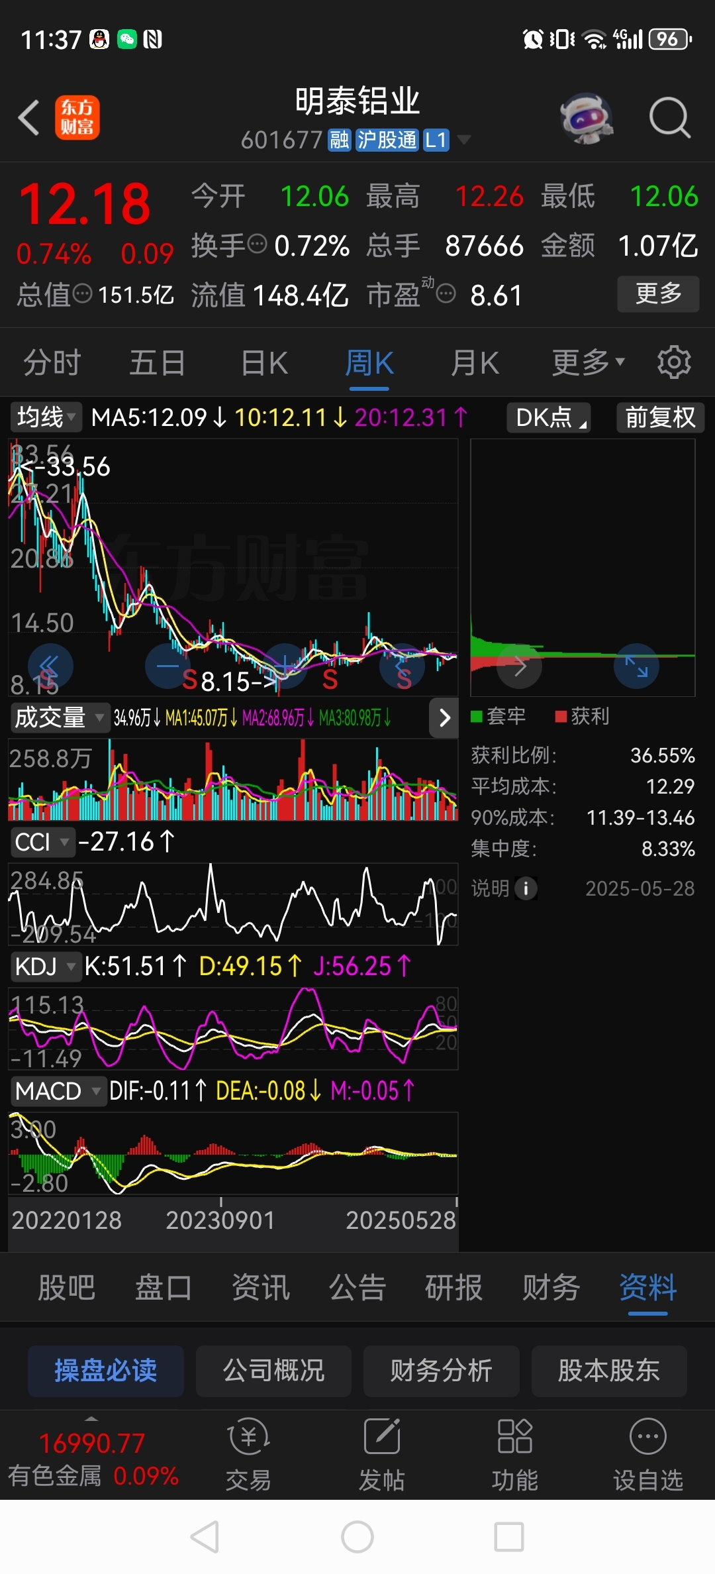The width and height of the screenshot is (715, 1574).
Task: Open the 研报 tab
Action: tap(454, 1288)
